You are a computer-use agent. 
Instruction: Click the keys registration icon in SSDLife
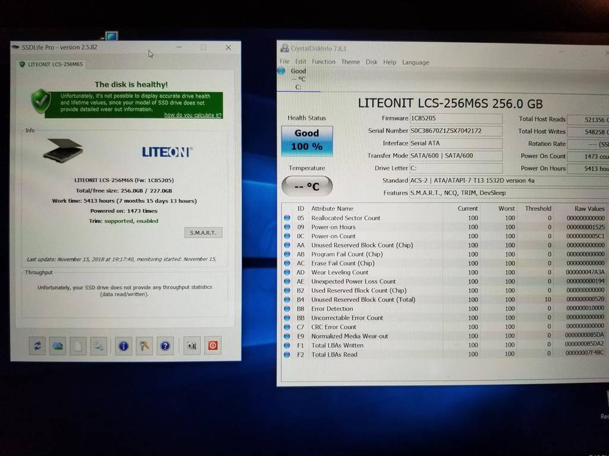[144, 346]
